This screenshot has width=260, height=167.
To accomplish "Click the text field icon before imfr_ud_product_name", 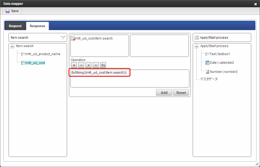I will click(x=23, y=54).
